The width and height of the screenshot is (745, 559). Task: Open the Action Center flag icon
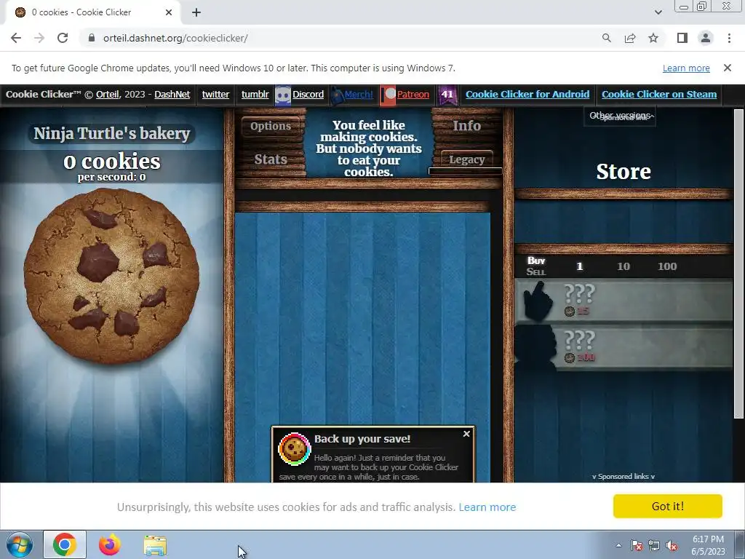pos(636,545)
